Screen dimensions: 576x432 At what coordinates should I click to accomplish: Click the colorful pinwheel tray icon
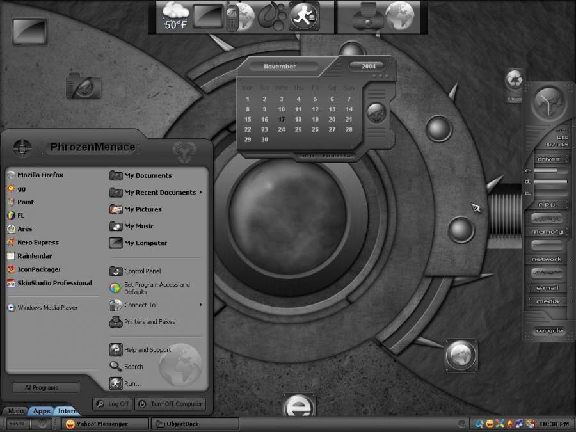500,424
